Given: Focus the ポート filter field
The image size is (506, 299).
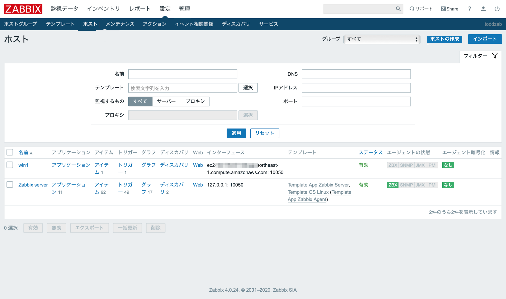Looking at the screenshot, I should click(356, 101).
